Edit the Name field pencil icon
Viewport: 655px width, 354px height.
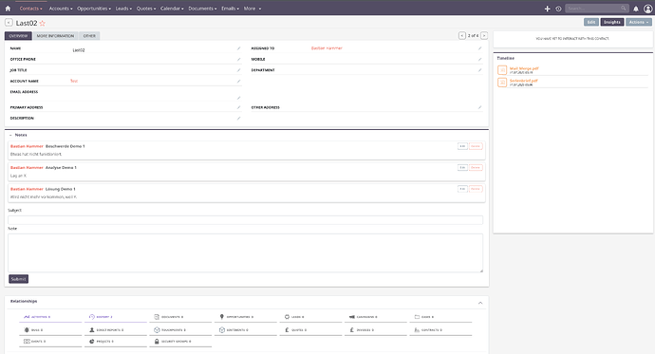pos(239,48)
